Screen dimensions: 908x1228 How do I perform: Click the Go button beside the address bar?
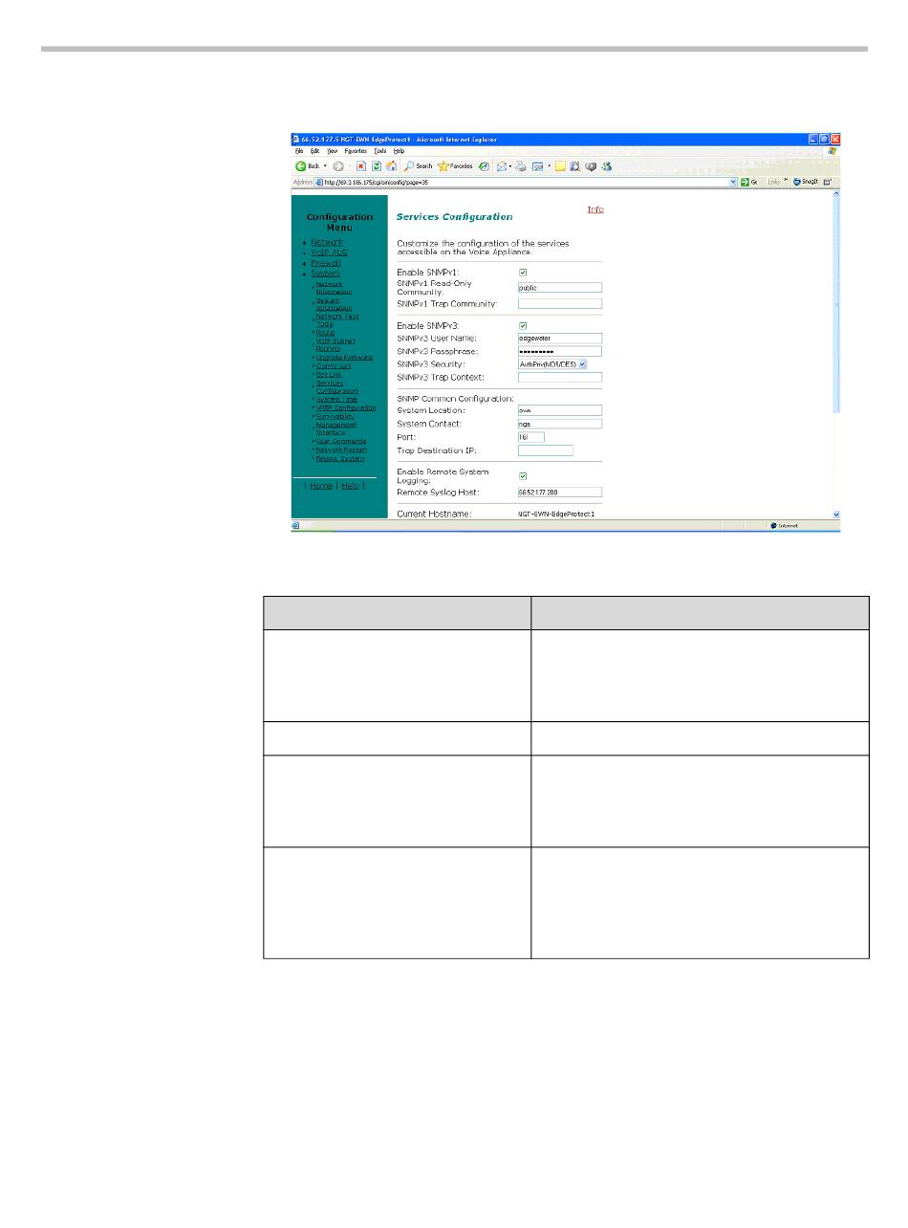coord(749,181)
